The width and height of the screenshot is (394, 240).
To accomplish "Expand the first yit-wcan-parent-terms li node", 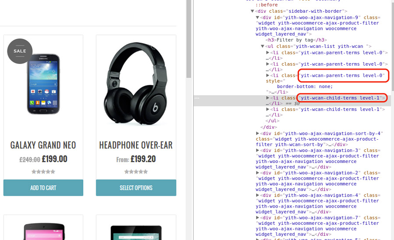I will 267,53.
